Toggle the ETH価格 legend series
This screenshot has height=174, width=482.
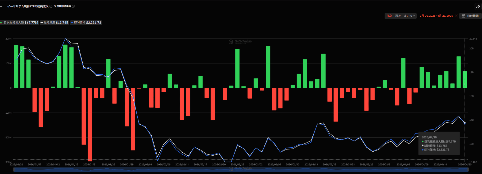point(86,23)
